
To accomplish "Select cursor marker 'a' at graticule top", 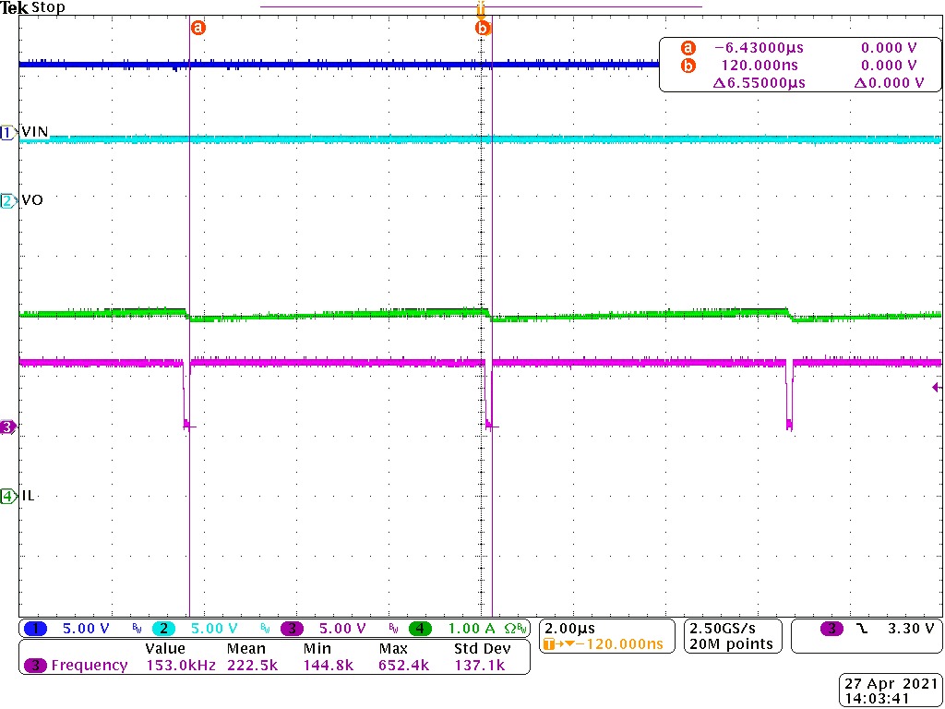I will [x=198, y=28].
